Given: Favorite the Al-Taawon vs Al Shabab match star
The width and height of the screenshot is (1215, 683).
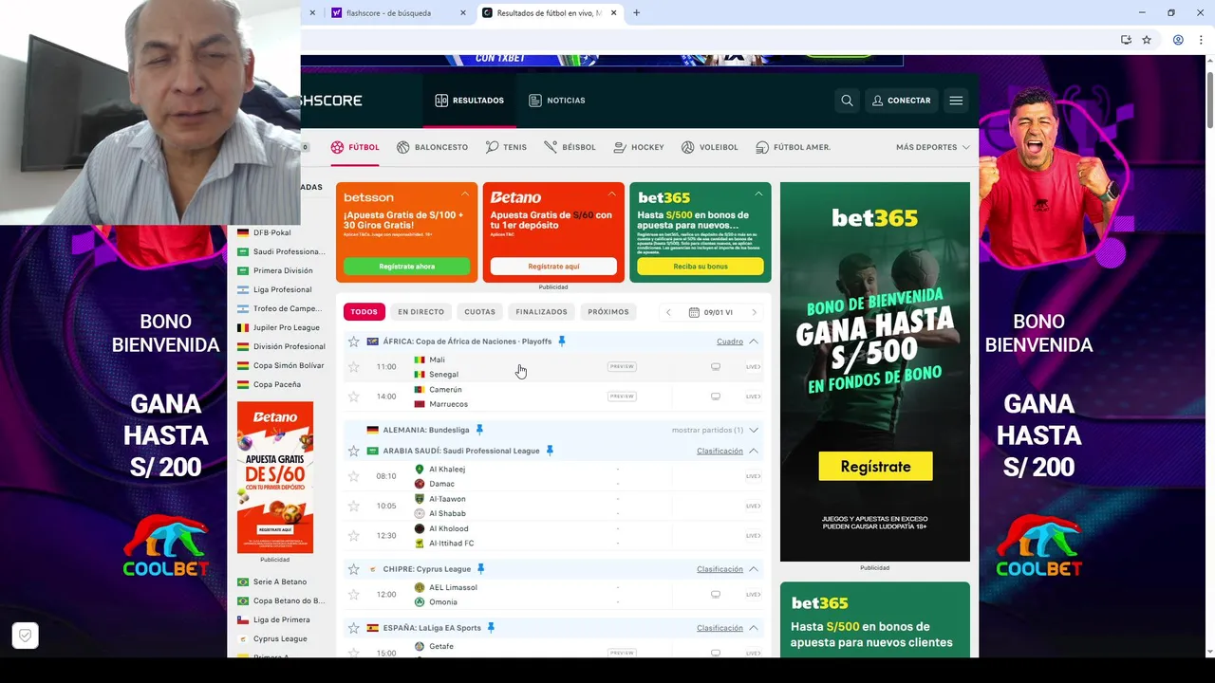Looking at the screenshot, I should [354, 506].
